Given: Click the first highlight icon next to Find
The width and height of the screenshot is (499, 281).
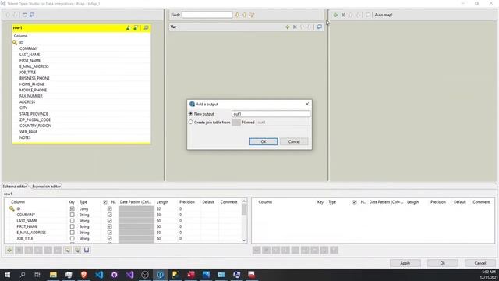Looking at the screenshot, I should point(237,15).
